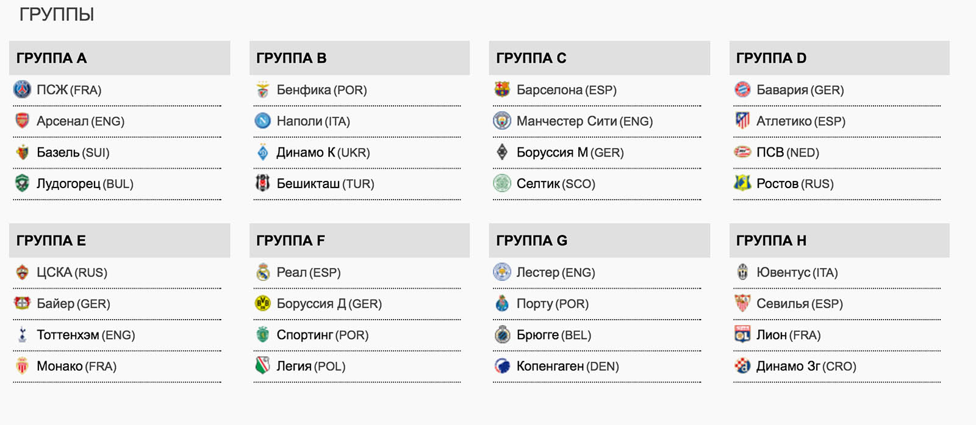Click the Juventus club crest icon
Viewport: 976px width, 425px height.
pyautogui.click(x=742, y=272)
